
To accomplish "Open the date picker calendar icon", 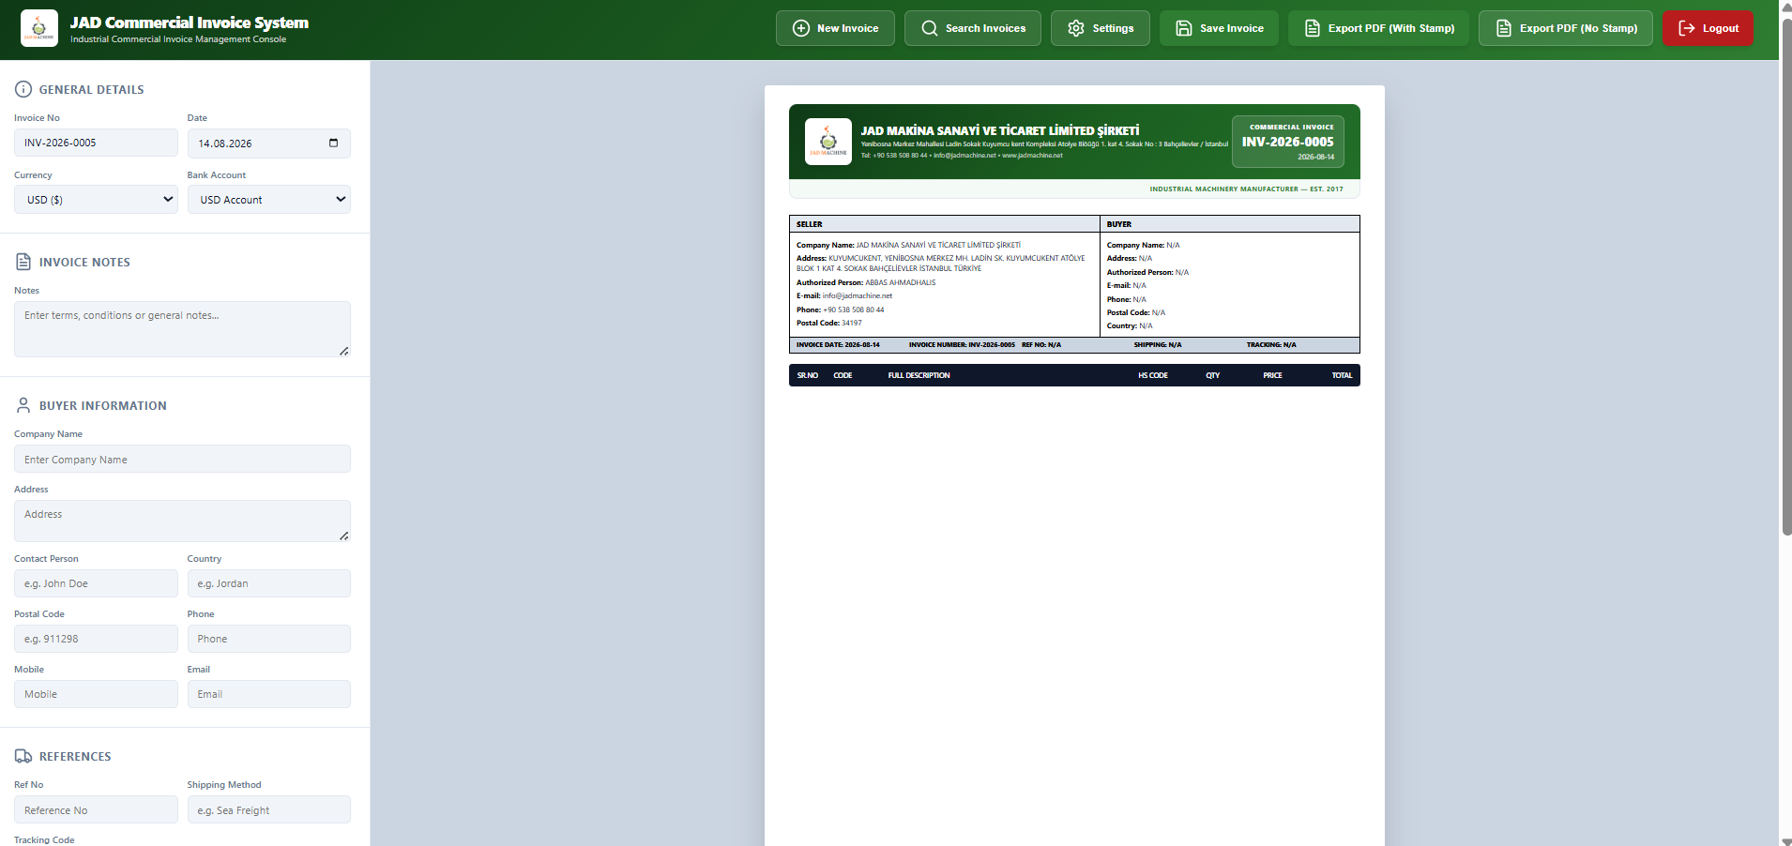I will (333, 144).
